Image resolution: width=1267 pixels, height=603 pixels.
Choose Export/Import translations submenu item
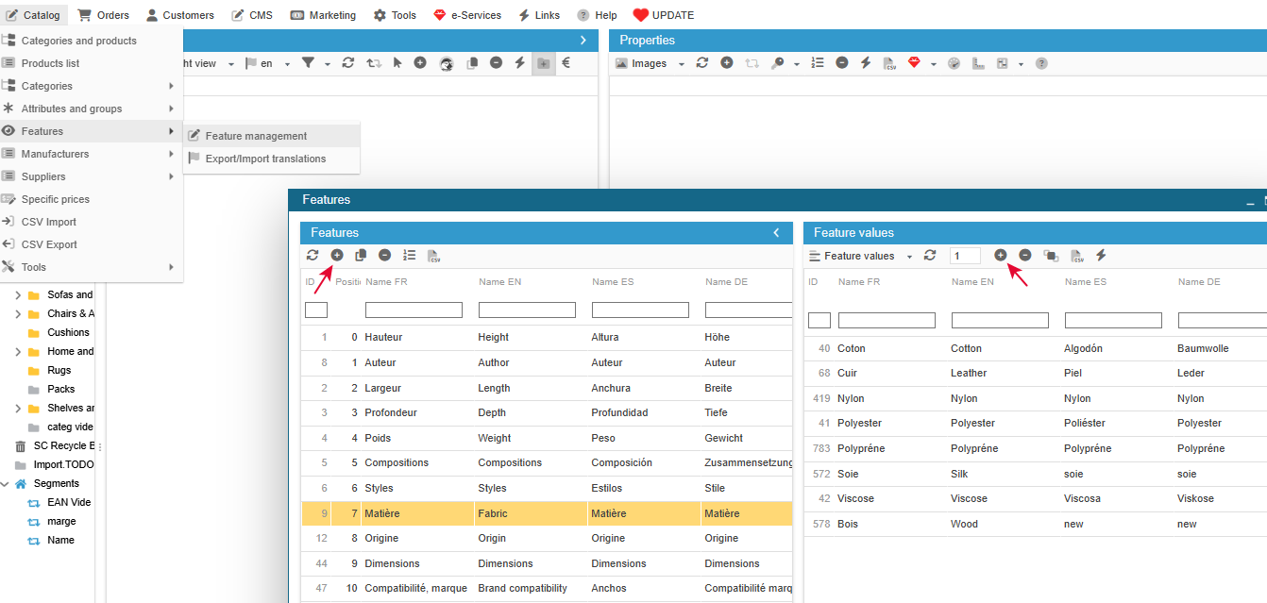coord(272,159)
